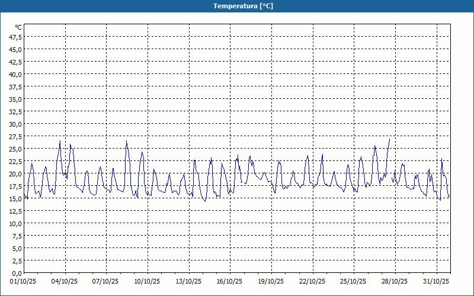474x296 pixels.
Task: Select the 28/10/25 date label
Action: (x=395, y=281)
